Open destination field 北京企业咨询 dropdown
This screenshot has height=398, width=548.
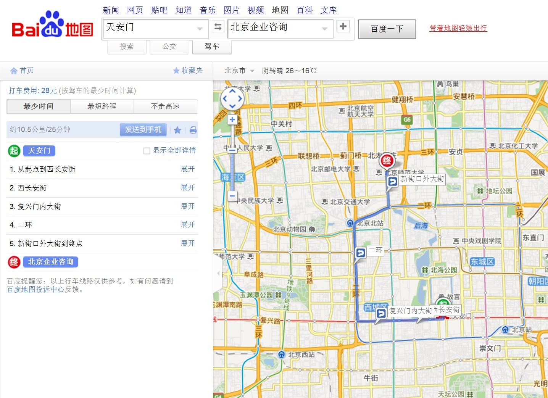324,29
